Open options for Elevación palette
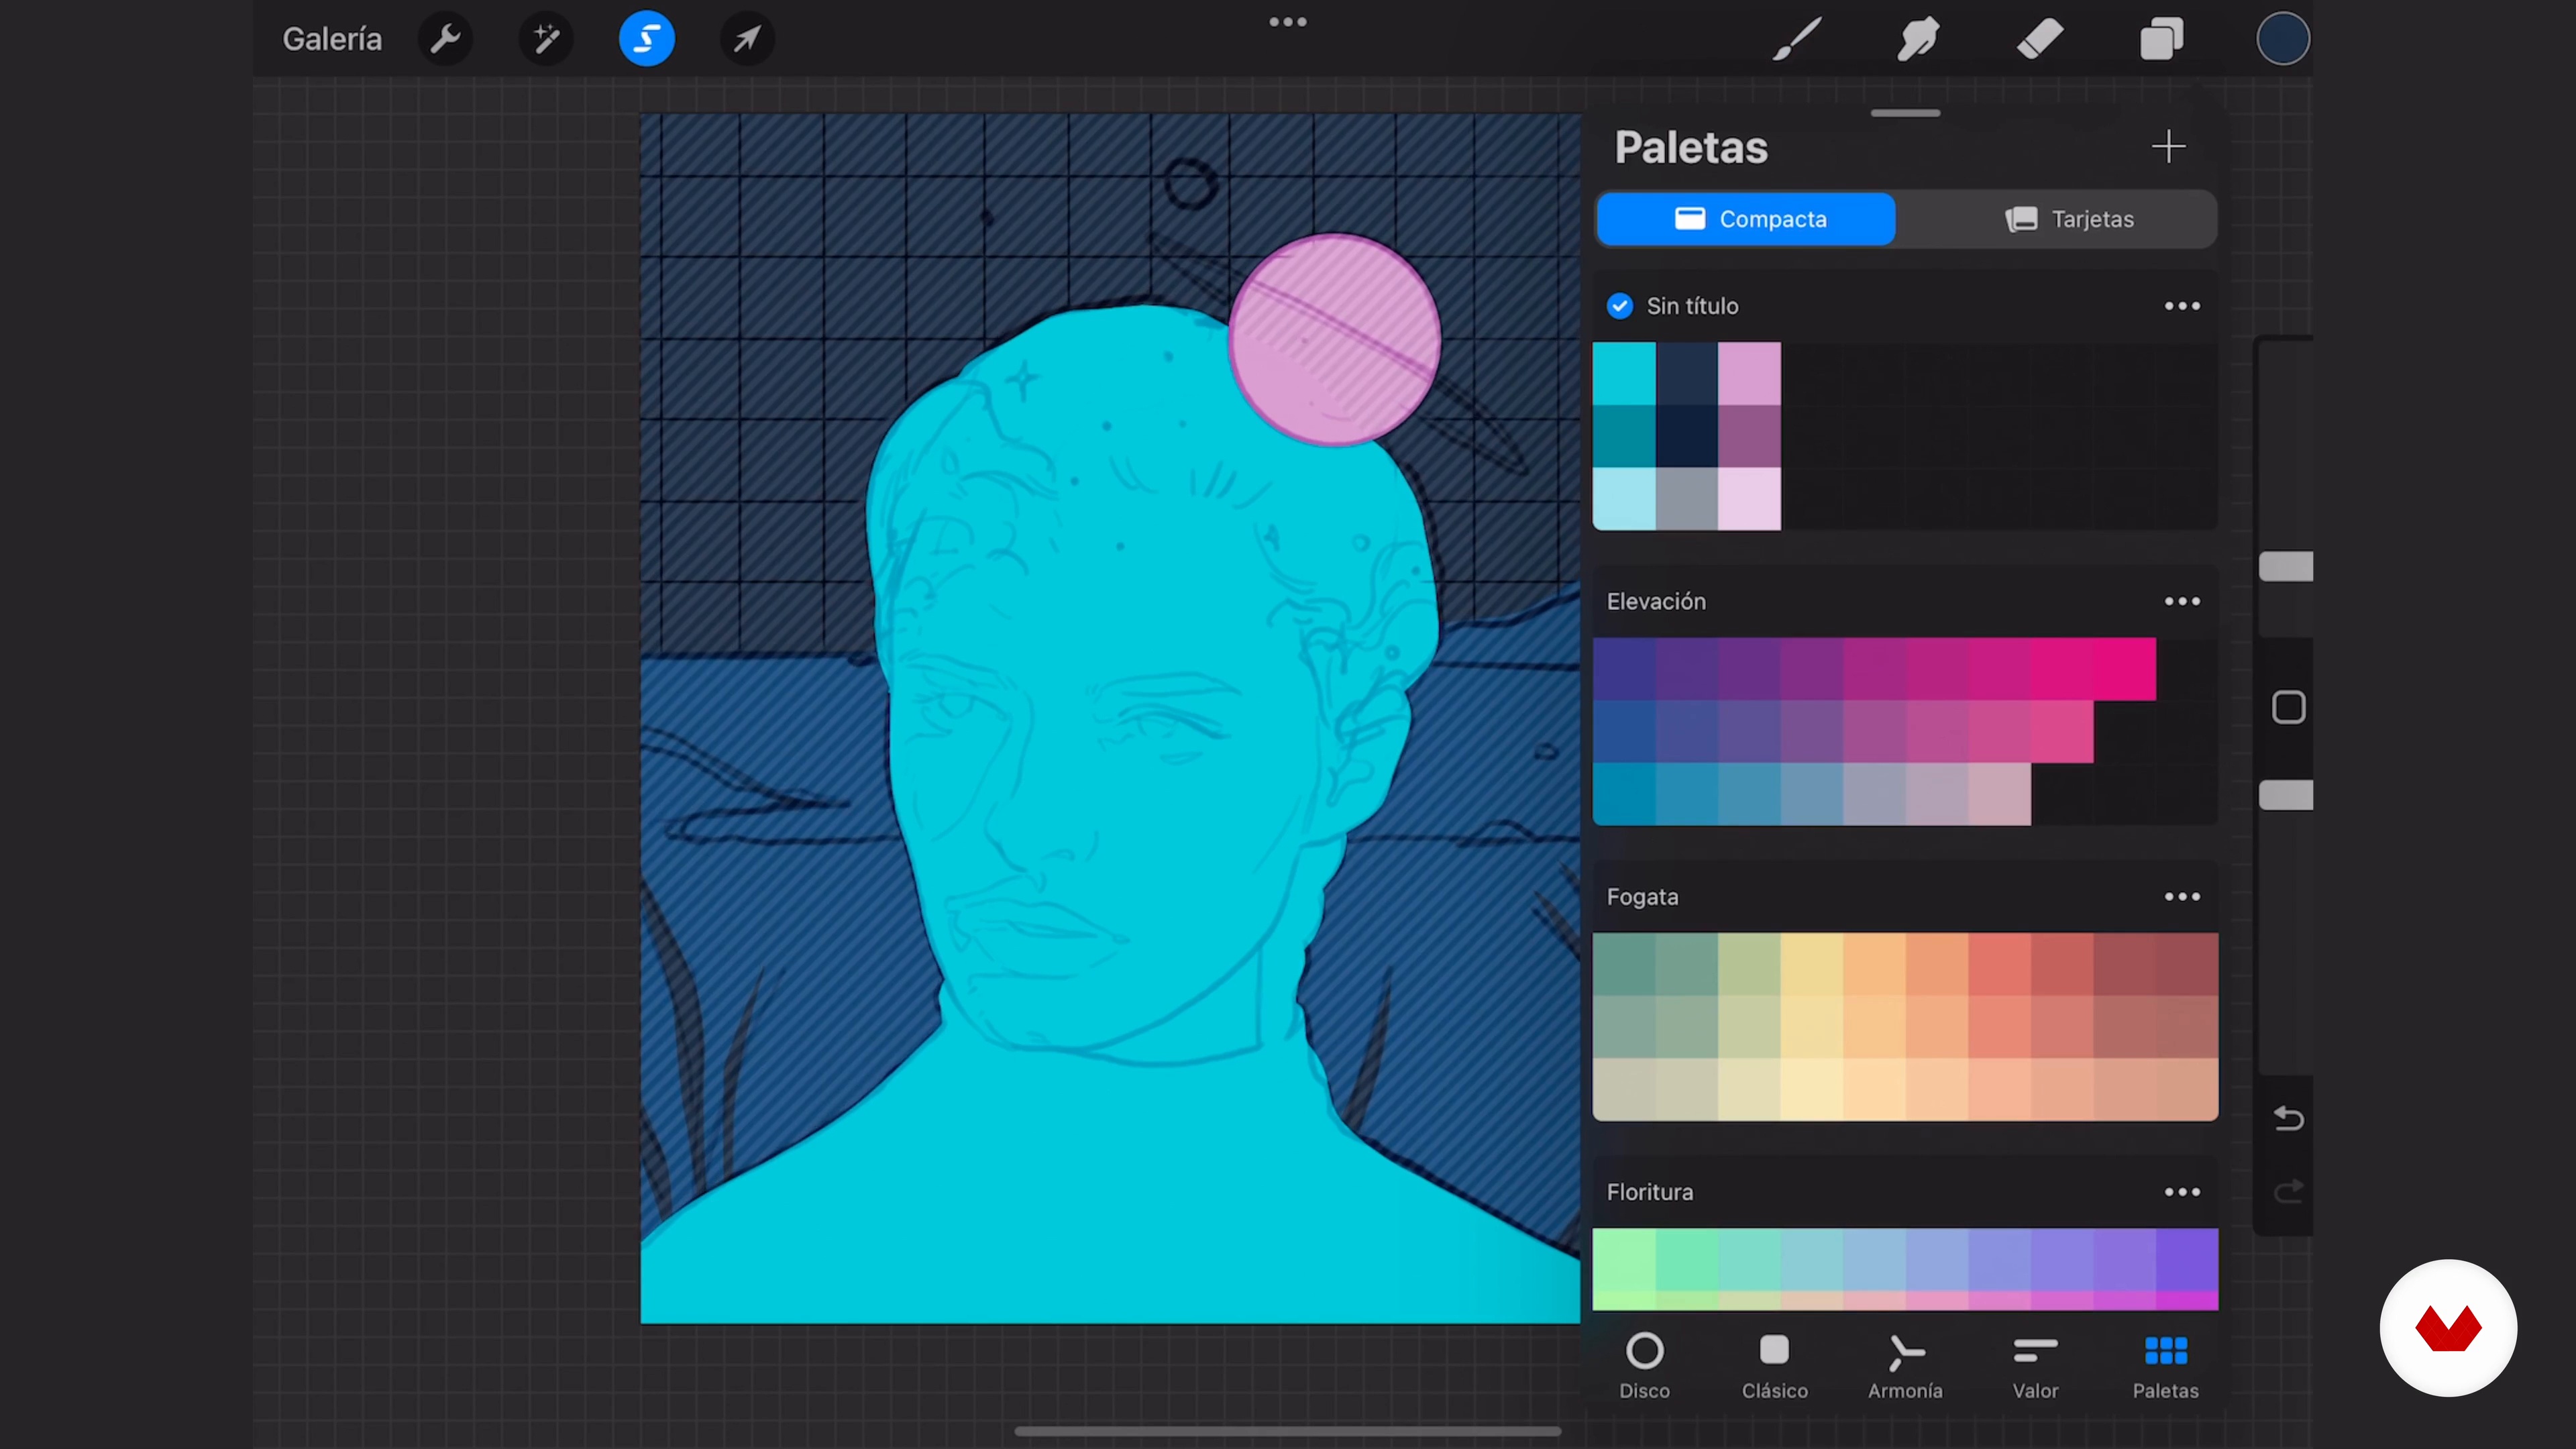 [x=2182, y=601]
